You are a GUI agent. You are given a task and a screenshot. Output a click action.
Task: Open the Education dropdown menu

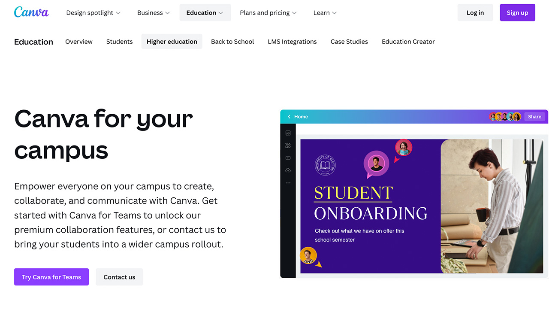pyautogui.click(x=205, y=13)
